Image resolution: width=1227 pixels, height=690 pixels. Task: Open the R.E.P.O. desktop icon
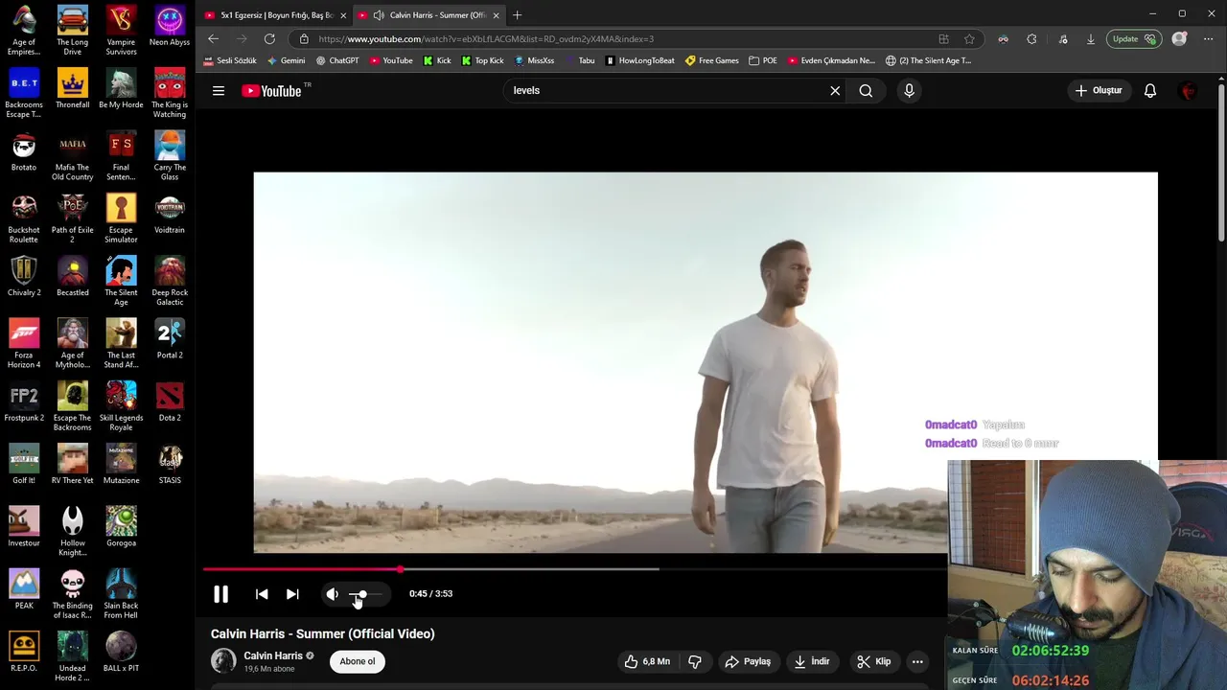click(24, 652)
